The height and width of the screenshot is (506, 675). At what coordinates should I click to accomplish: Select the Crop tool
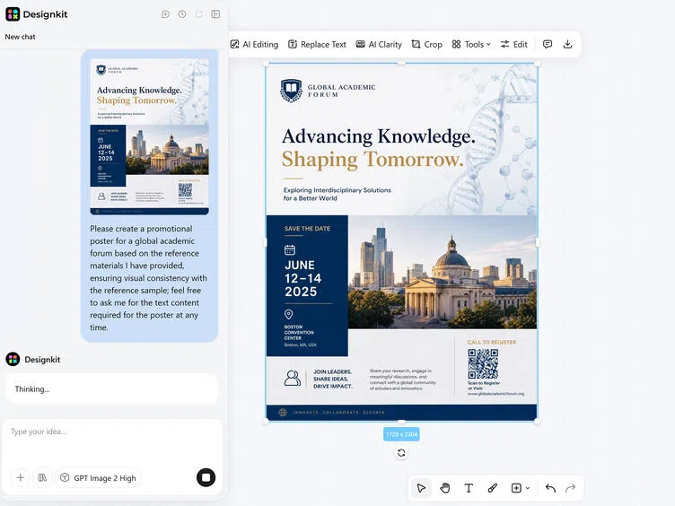pos(426,44)
